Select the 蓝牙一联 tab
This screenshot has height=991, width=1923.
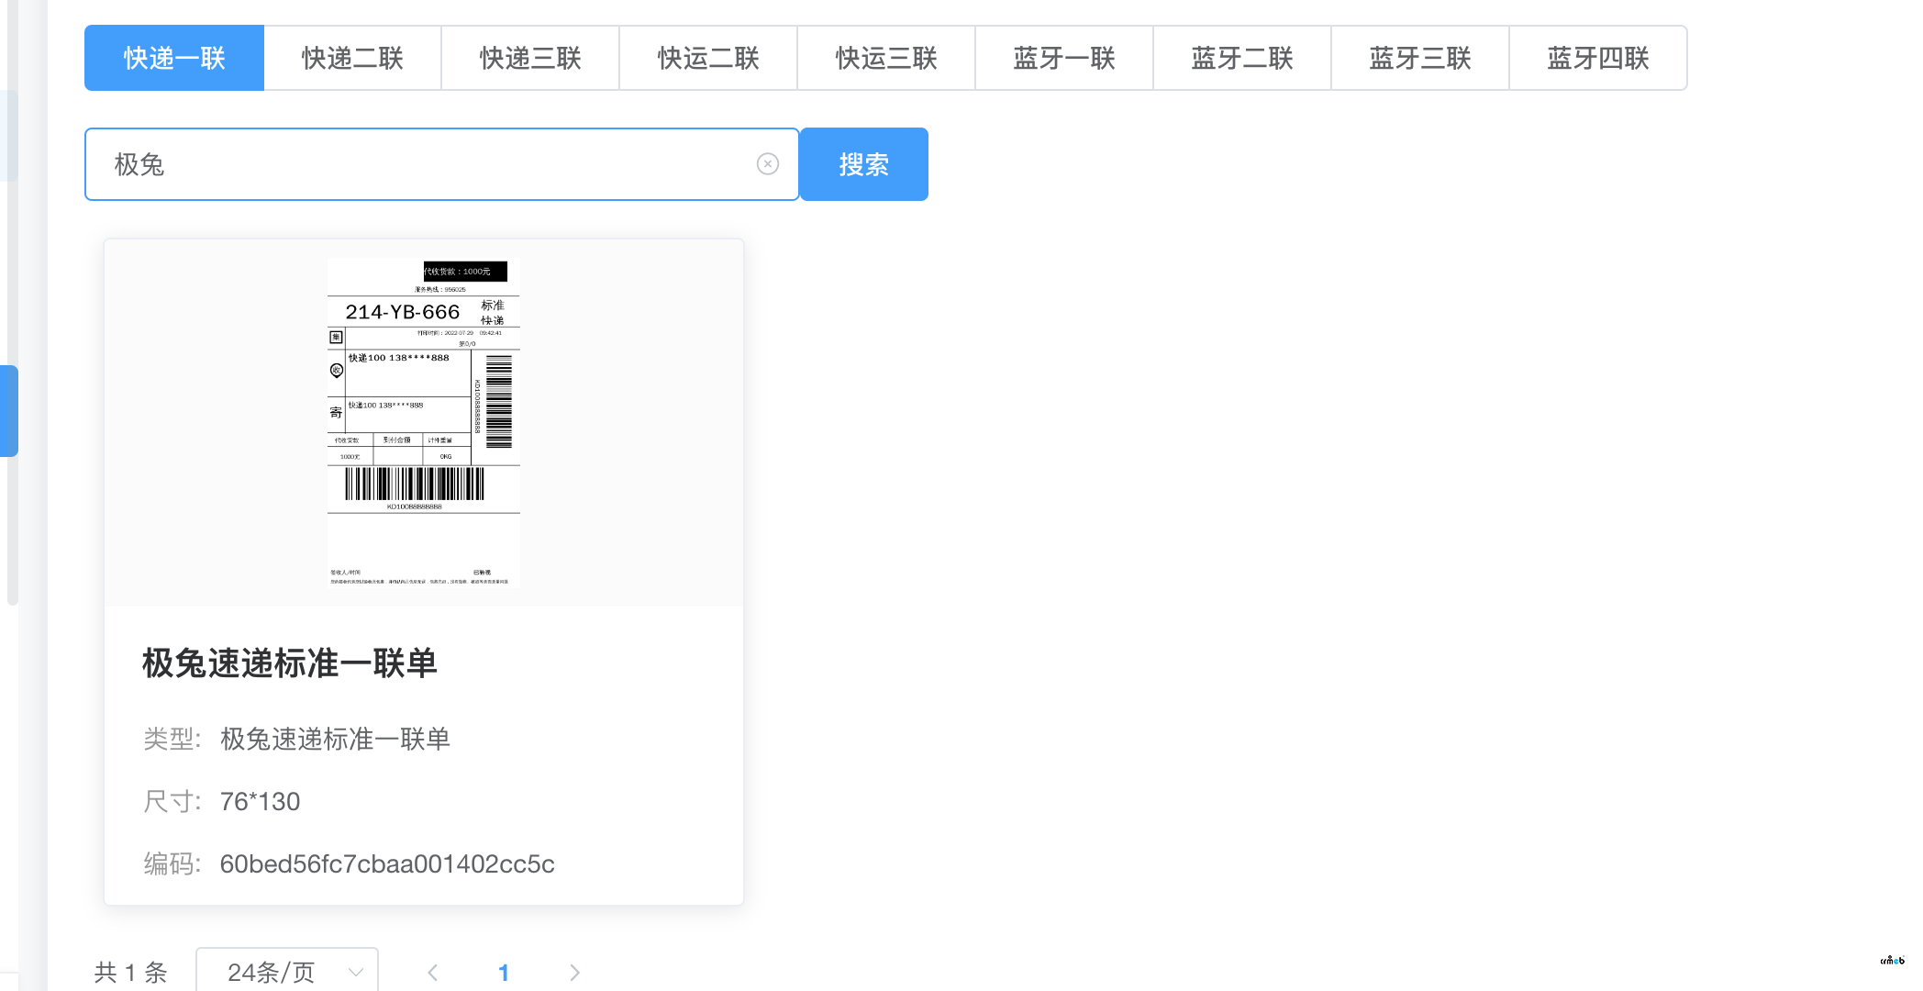tap(1064, 58)
